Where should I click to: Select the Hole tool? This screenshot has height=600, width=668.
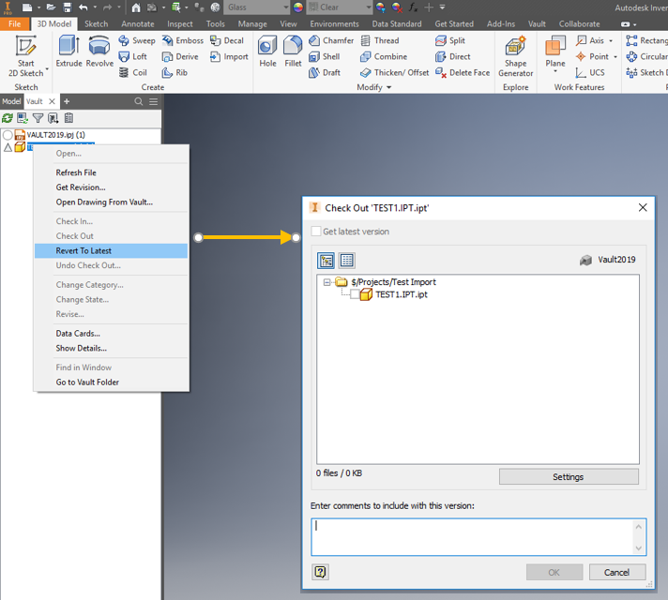pyautogui.click(x=267, y=52)
